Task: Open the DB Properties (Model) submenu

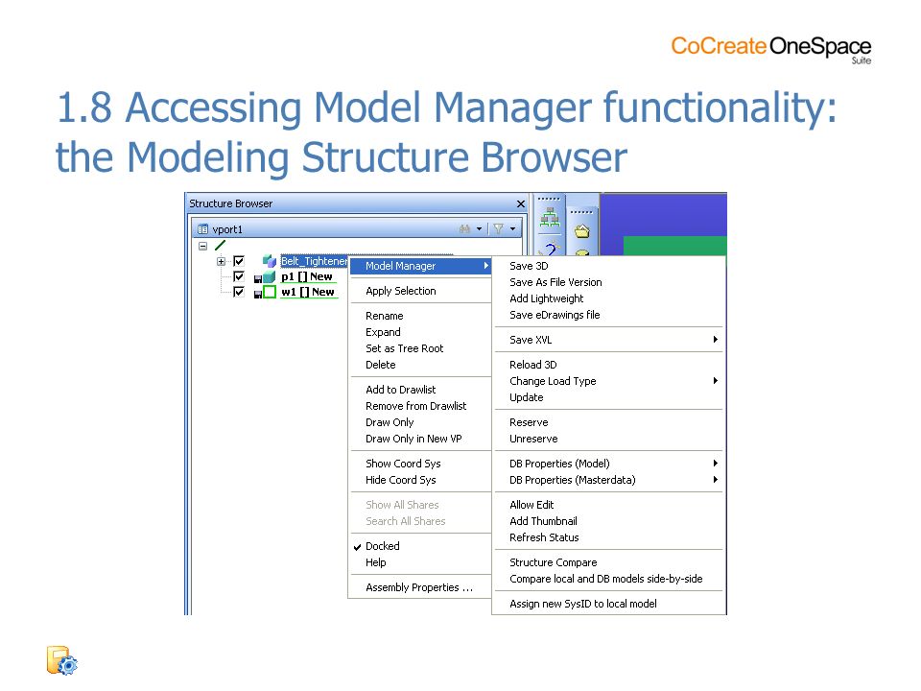Action: click(608, 464)
